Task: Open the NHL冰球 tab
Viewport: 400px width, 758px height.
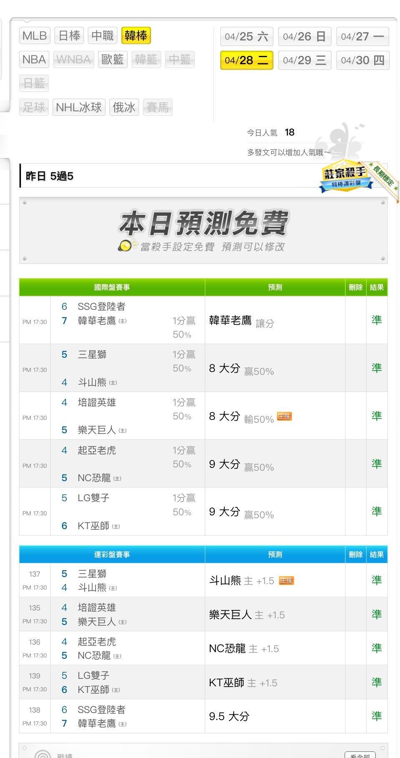Action: 79,108
